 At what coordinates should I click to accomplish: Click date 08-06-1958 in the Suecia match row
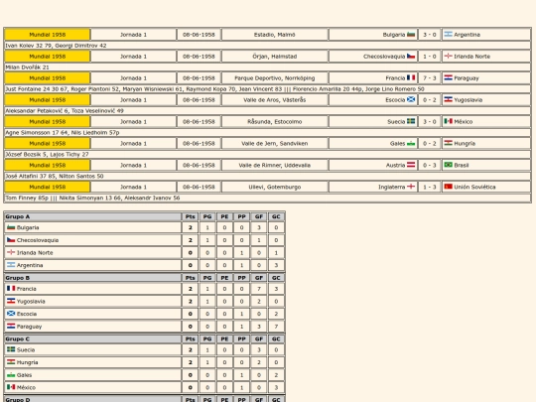tap(199, 122)
